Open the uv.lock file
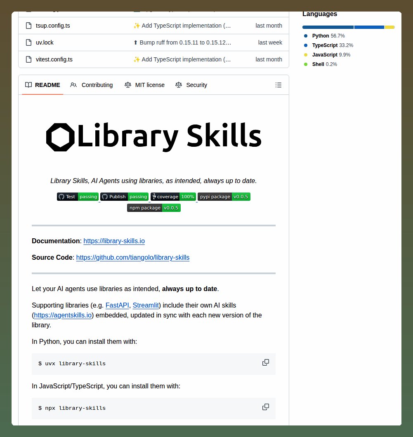Image resolution: width=413 pixels, height=437 pixels. click(x=45, y=42)
